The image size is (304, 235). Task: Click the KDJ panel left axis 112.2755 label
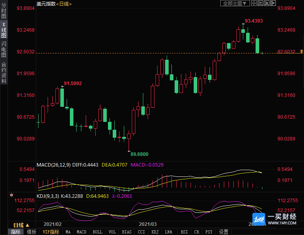tap(25, 201)
